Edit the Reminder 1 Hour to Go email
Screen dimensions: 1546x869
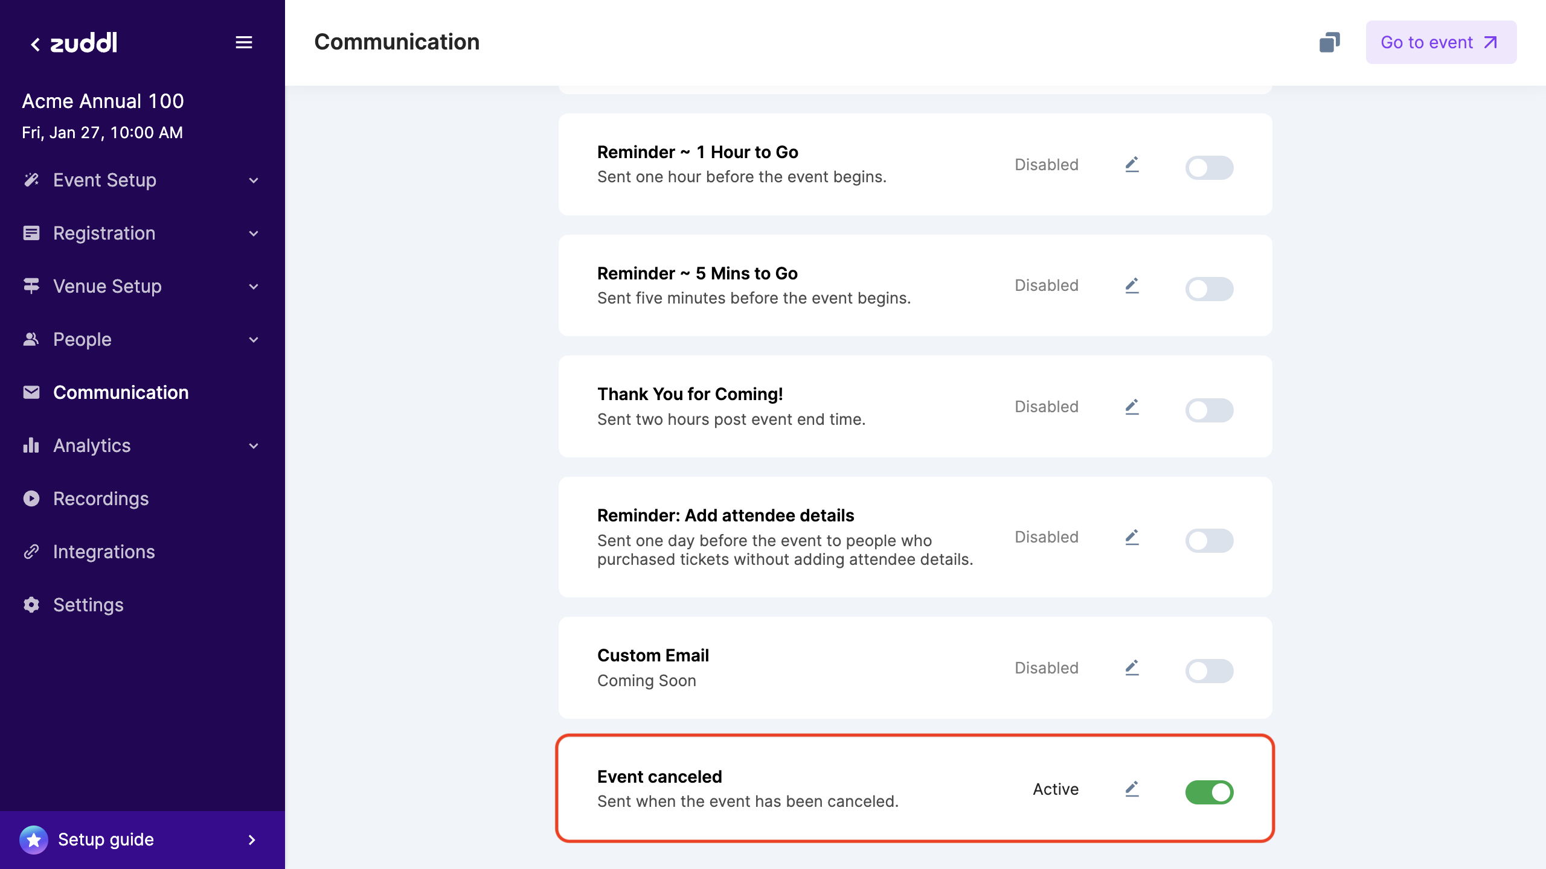coord(1132,165)
